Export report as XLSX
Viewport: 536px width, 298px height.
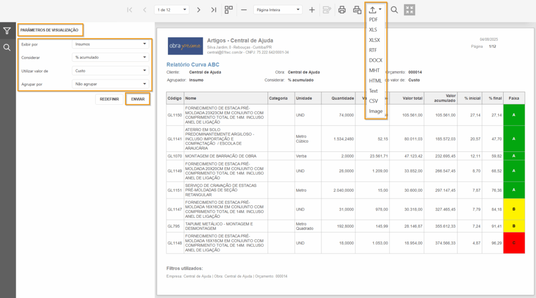pyautogui.click(x=374, y=40)
